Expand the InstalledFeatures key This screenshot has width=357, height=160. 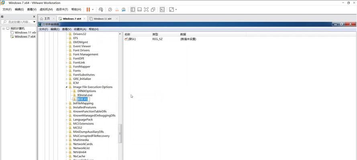point(67,108)
